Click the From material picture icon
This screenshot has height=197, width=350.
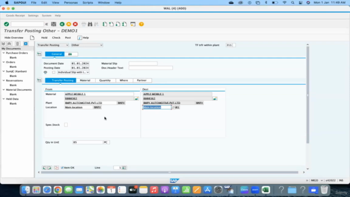point(136,99)
